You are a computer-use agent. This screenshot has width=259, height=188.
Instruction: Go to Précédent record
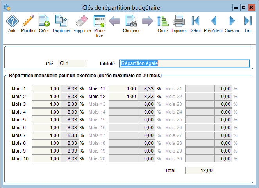[x=213, y=21]
